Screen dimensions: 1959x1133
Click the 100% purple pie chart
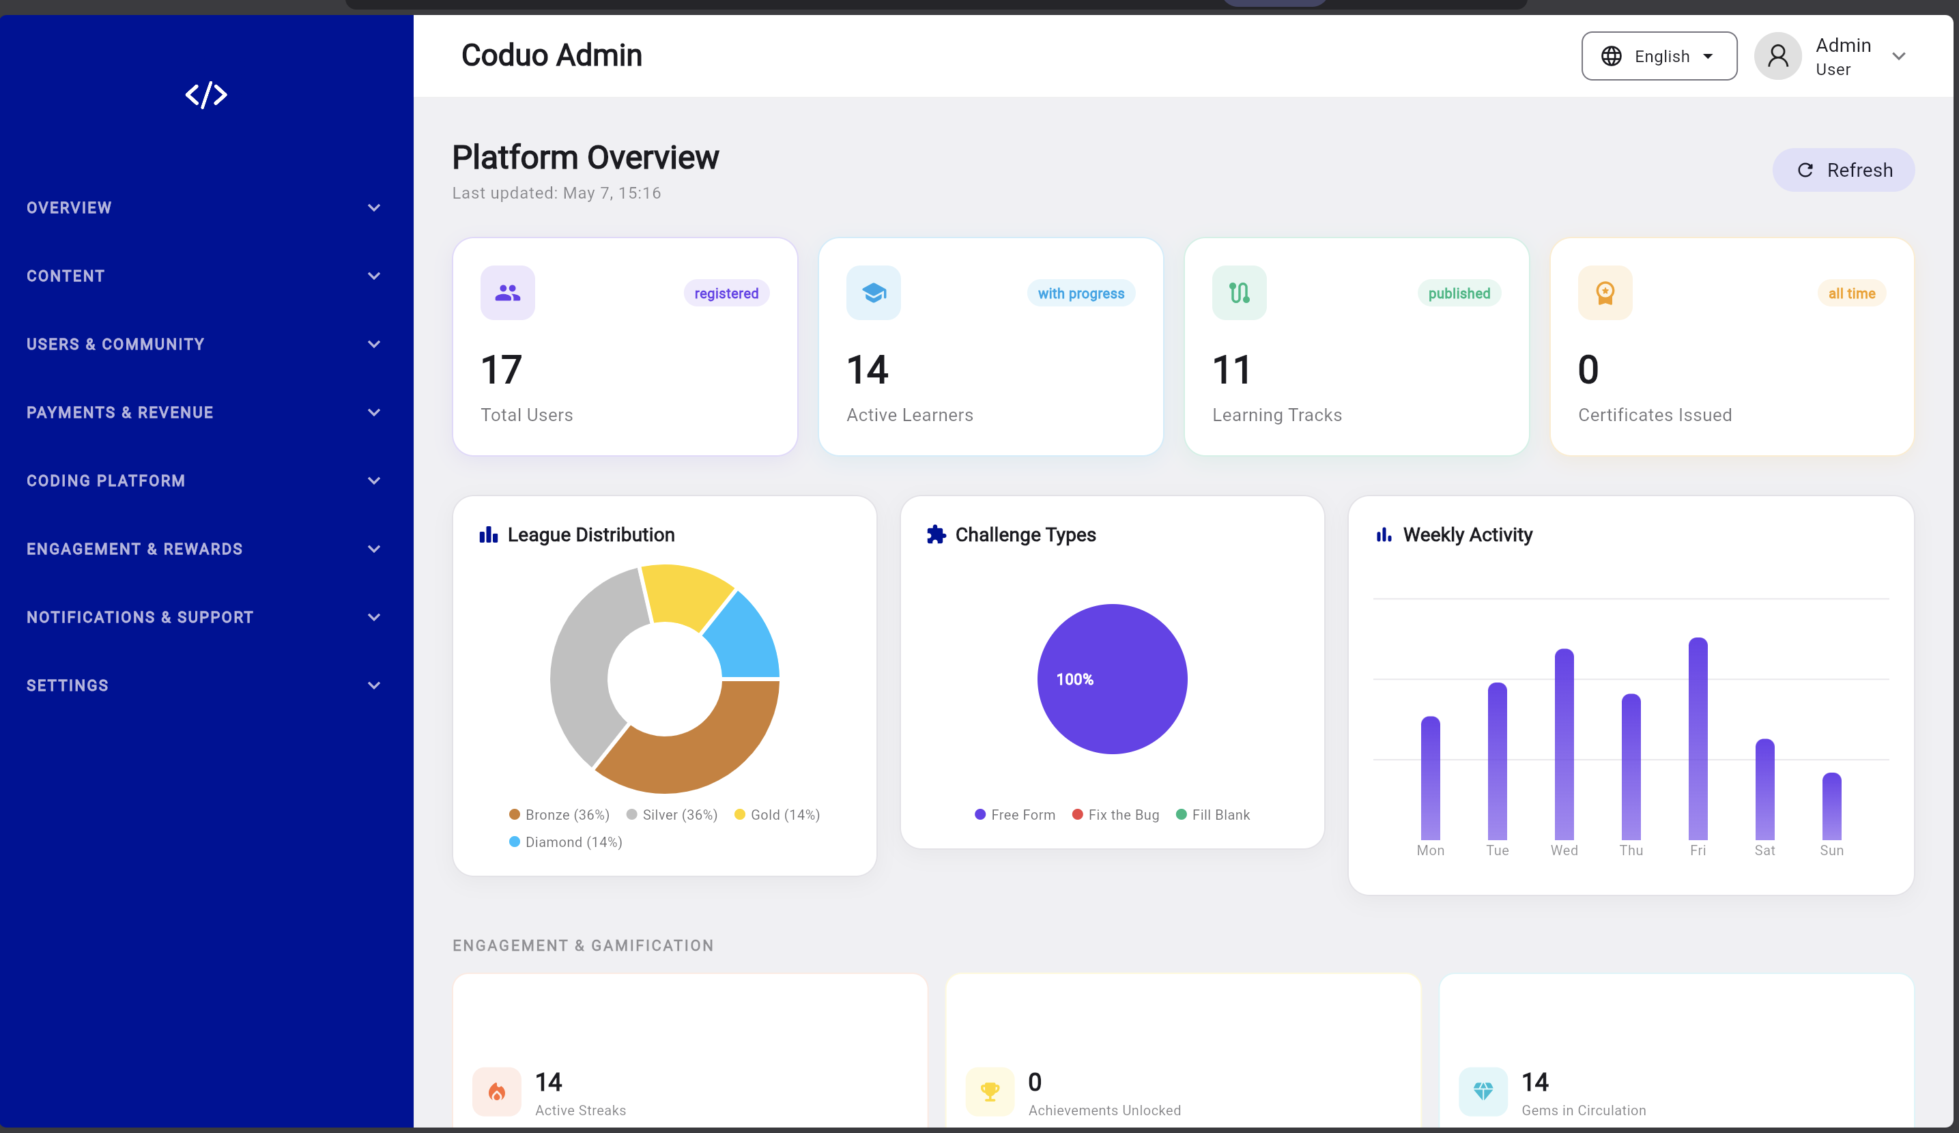coord(1113,679)
